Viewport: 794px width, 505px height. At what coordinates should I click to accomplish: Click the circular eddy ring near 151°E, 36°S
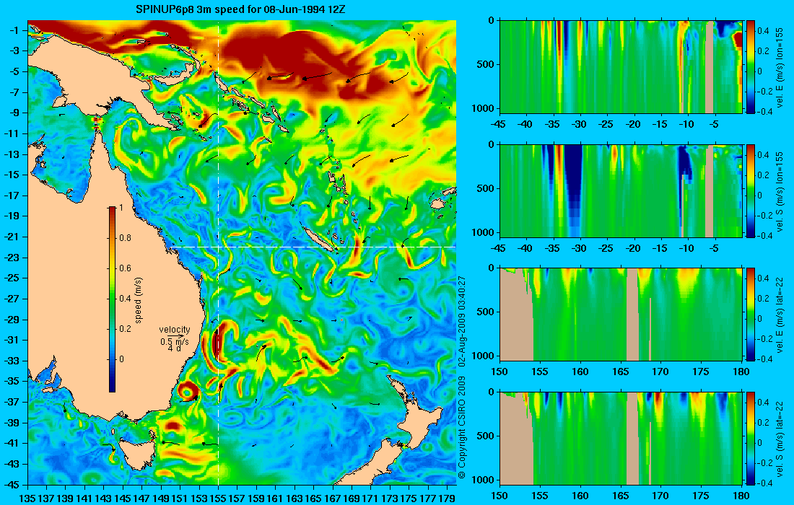coord(188,392)
